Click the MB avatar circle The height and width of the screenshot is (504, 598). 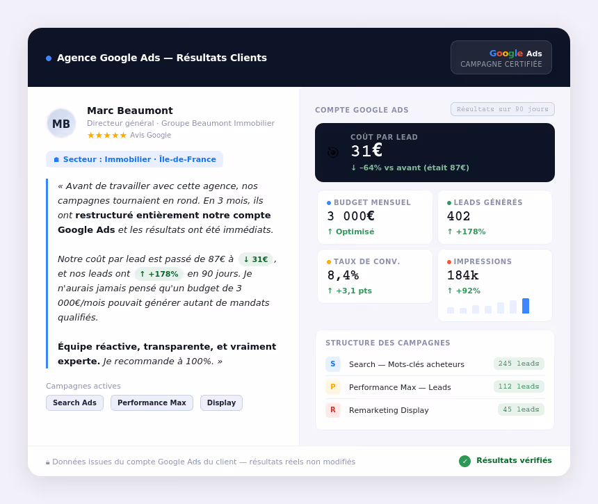click(x=61, y=123)
